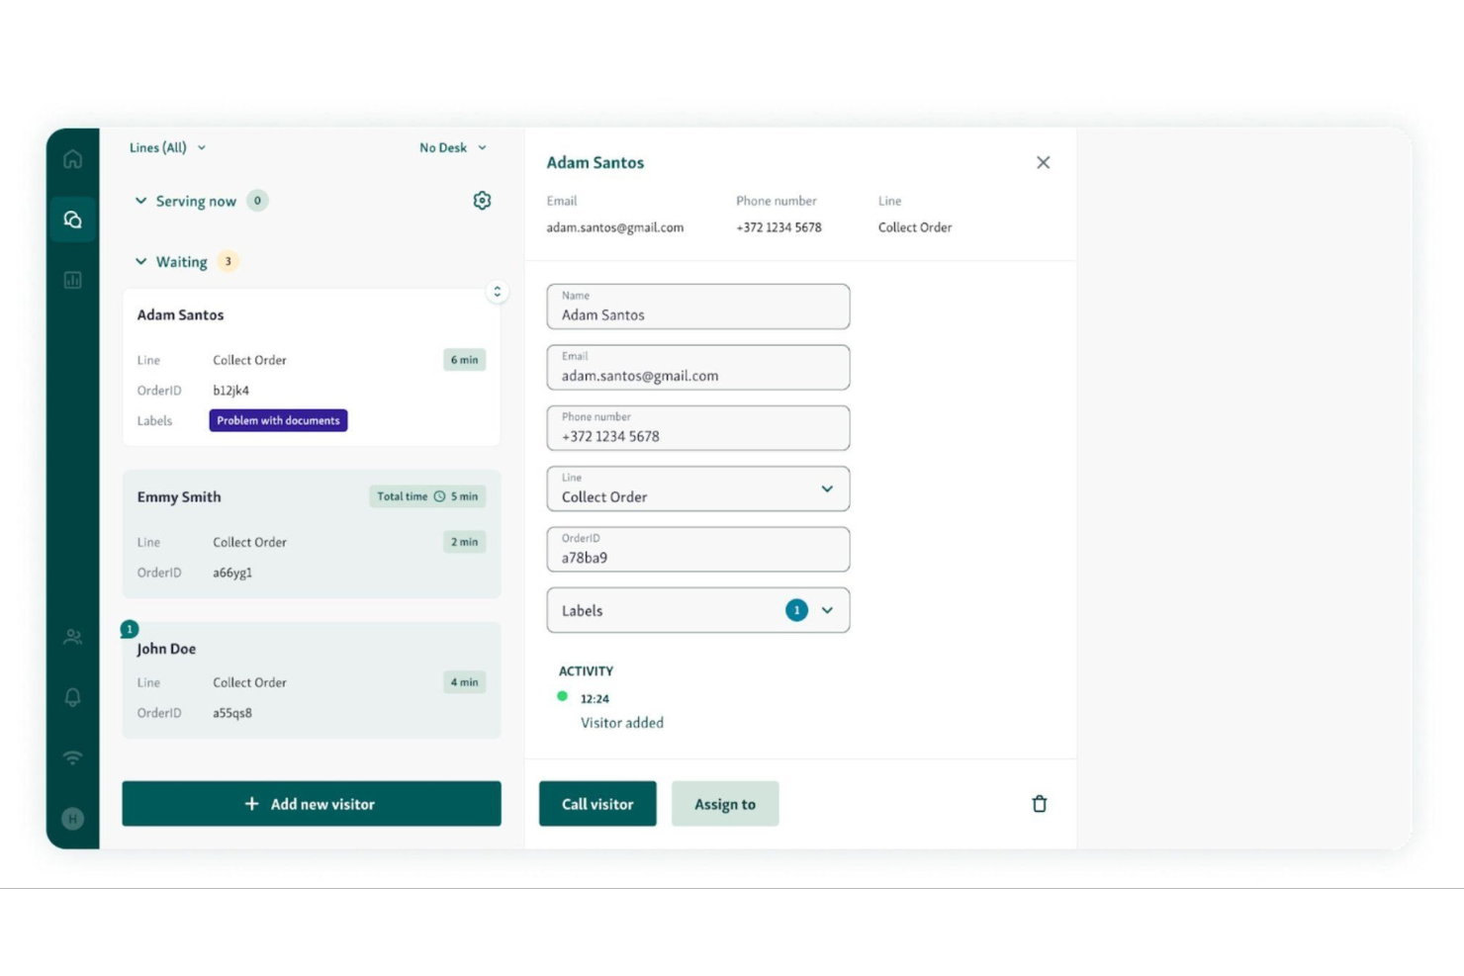1464x976 pixels.
Task: Open notifications via the bell icon
Action: [72, 697]
